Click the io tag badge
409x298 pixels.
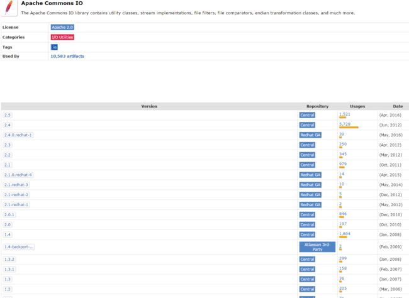(x=54, y=47)
